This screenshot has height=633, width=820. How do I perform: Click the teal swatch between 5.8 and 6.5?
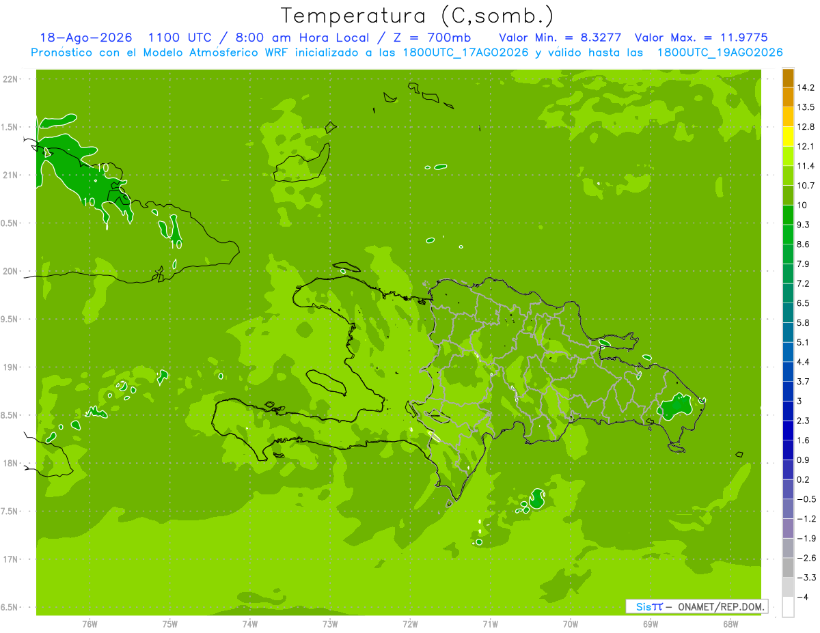[788, 313]
